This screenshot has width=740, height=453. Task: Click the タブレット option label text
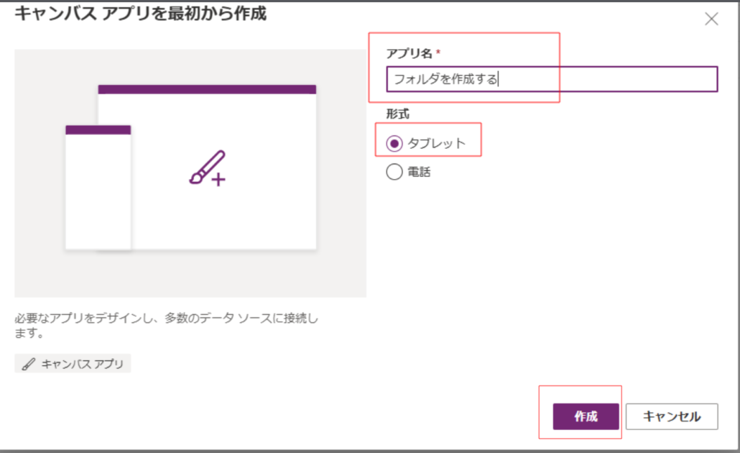437,143
